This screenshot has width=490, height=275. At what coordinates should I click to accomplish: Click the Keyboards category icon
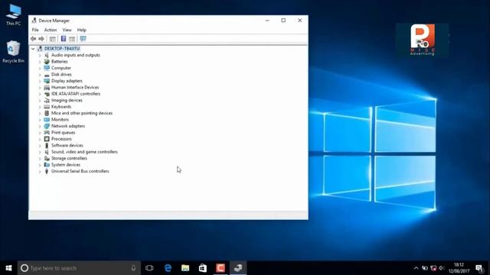point(47,107)
